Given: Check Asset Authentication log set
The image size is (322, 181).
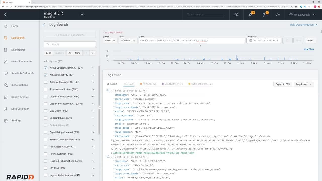Looking at the screenshot, I should click(46, 89).
